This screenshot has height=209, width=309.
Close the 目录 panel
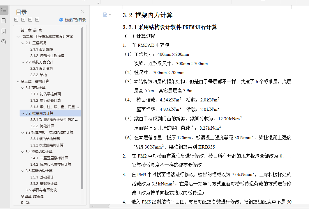coord(83,12)
